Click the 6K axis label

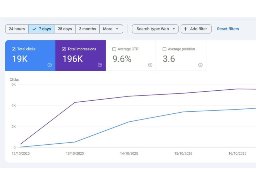(14, 84)
